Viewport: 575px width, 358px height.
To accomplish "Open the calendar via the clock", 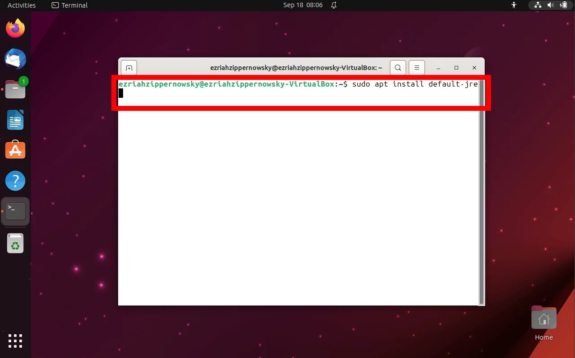I will [303, 5].
